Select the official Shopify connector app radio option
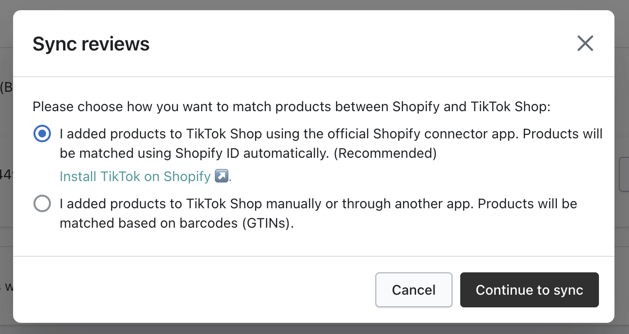629x334 pixels. [x=42, y=134]
